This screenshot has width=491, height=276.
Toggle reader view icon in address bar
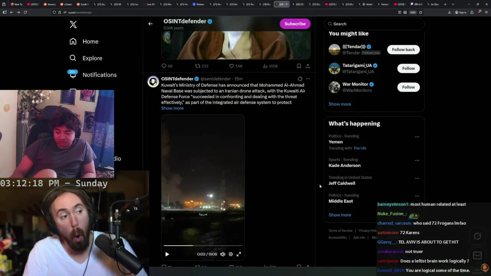tap(400, 12)
